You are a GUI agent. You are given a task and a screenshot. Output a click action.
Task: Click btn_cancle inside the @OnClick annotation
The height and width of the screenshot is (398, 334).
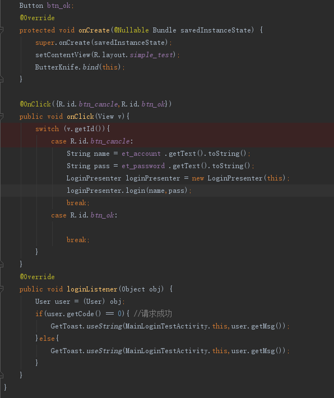(98, 104)
